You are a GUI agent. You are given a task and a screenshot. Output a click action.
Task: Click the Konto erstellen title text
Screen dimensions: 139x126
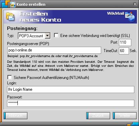31,4
